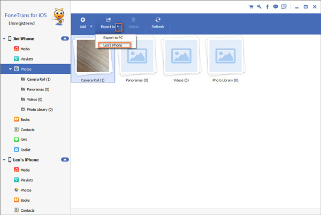Image resolution: width=321 pixels, height=215 pixels.
Task: Click the register key icon
Action: [x=259, y=7]
